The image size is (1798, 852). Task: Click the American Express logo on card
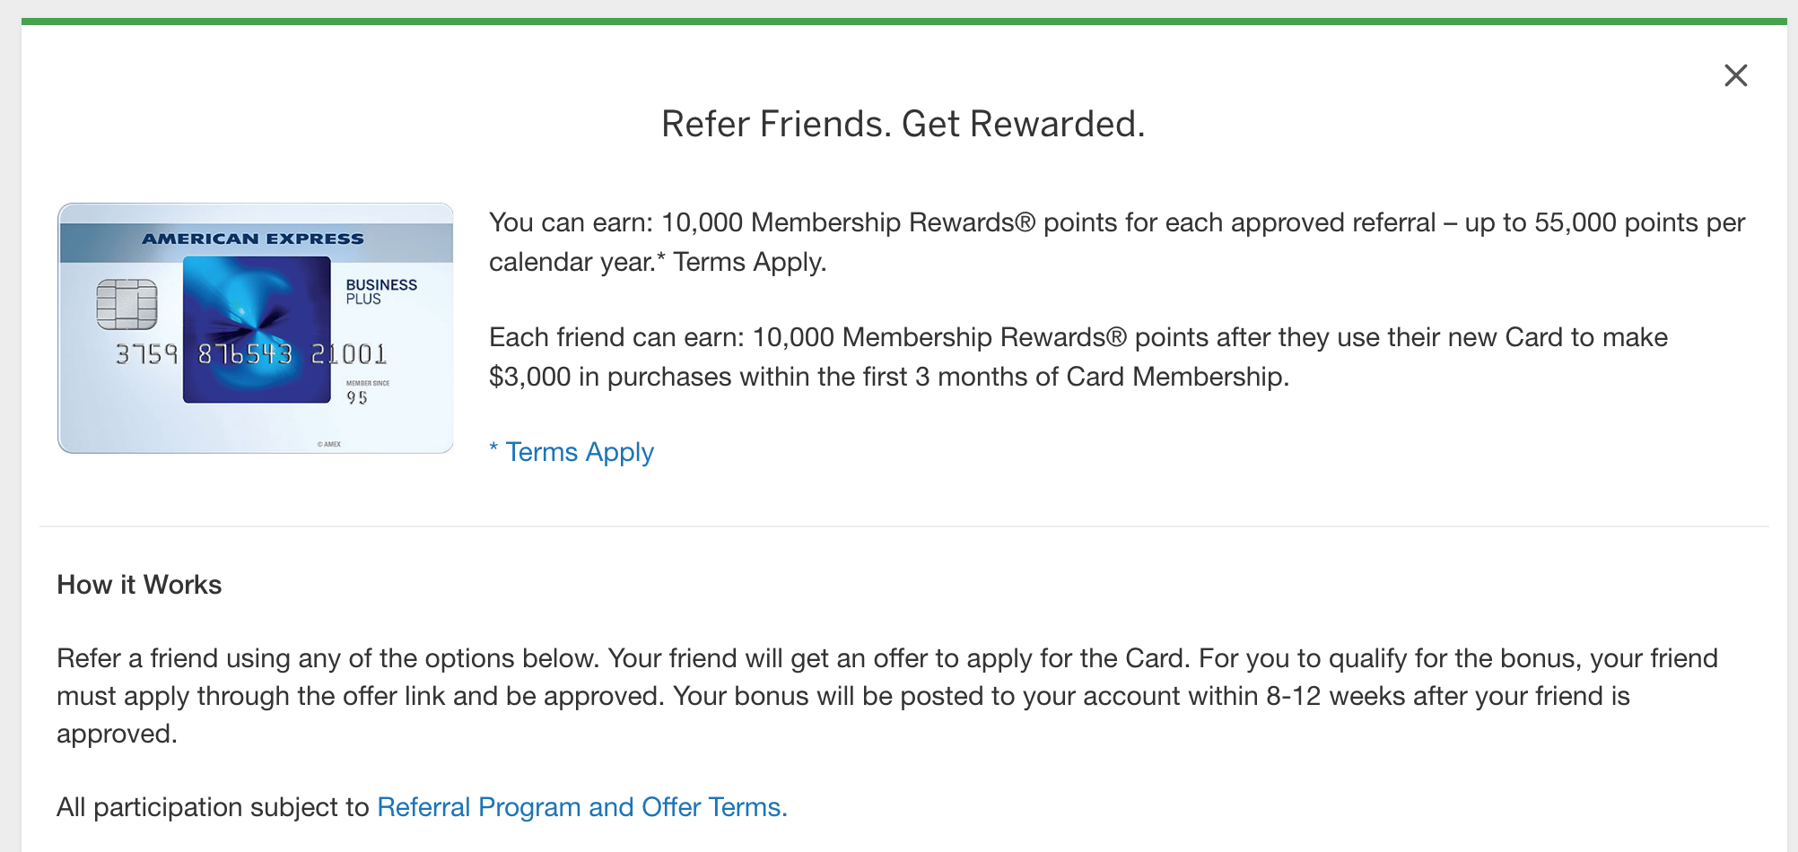253,239
